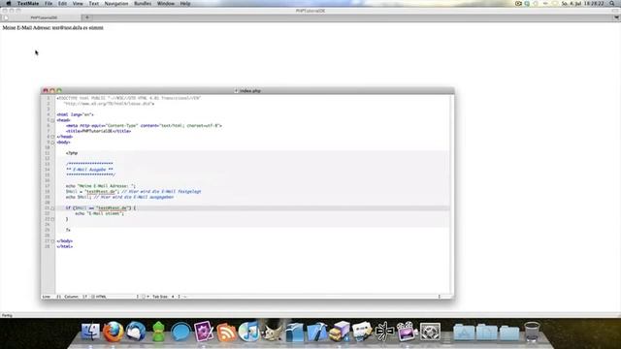Fold the if block marker on line 21
Viewport: 621px width, 349px height.
click(x=52, y=208)
